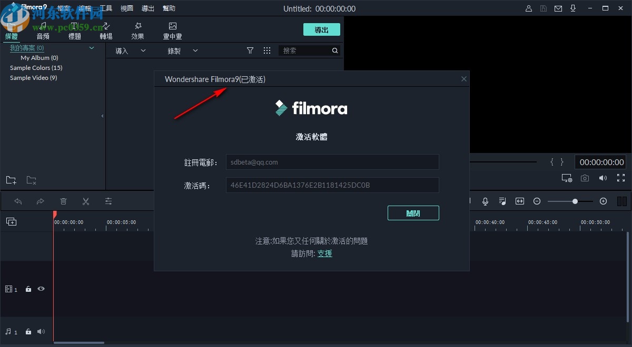This screenshot has height=347, width=632.
Task: Open the 音頻 audio tab
Action: pyautogui.click(x=43, y=31)
